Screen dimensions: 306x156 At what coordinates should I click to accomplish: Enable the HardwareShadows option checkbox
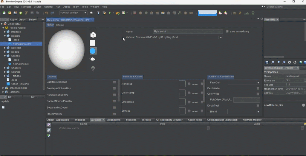114,95
